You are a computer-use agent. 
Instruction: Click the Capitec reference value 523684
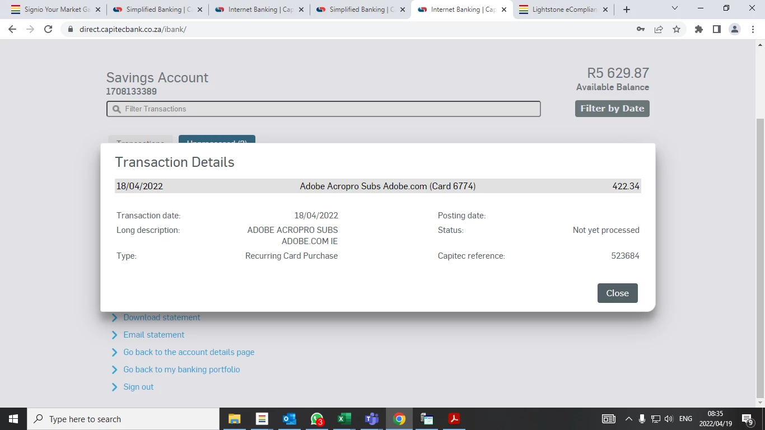(x=625, y=256)
